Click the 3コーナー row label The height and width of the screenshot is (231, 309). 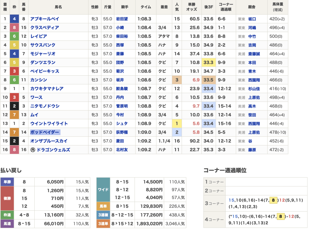(215, 203)
